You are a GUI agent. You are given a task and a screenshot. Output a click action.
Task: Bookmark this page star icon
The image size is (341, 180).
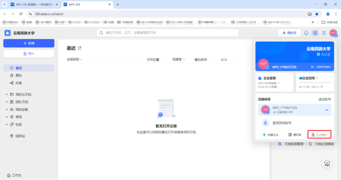[317, 14]
